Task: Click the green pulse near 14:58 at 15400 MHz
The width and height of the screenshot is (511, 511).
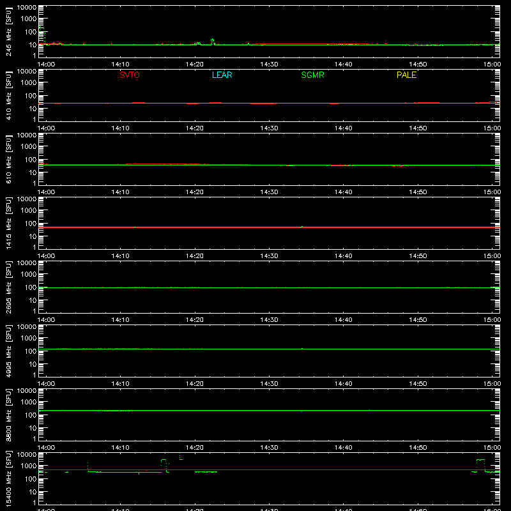Action: pyautogui.click(x=481, y=466)
